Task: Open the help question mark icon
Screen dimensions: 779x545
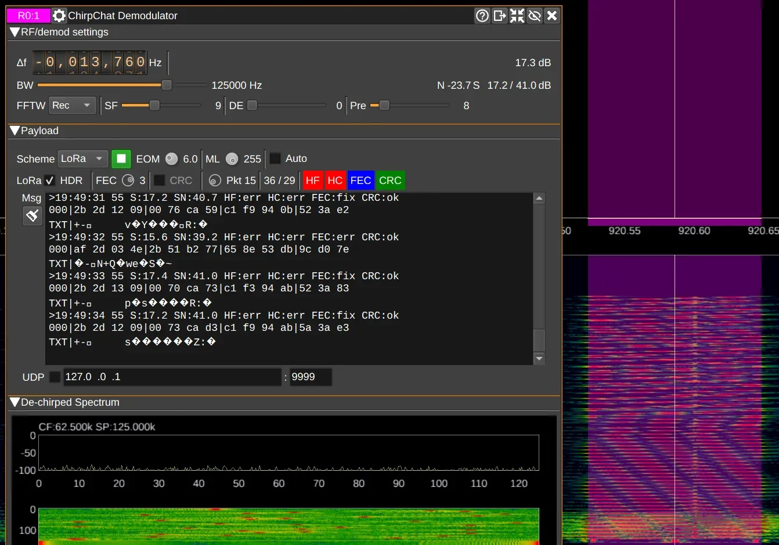Action: tap(482, 16)
